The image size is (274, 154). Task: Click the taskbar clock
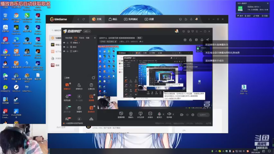click(x=256, y=151)
